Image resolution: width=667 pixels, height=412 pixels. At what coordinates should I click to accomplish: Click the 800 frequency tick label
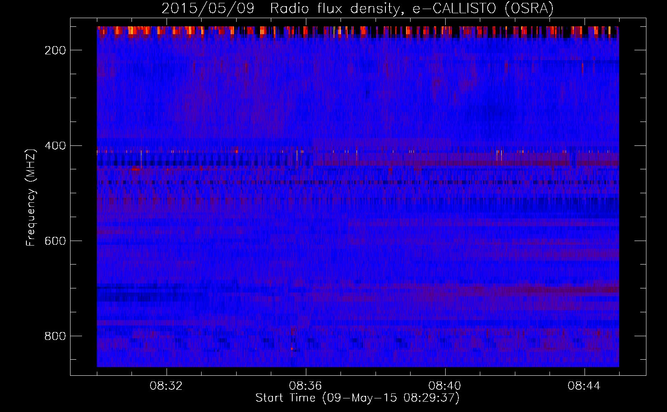click(x=55, y=336)
